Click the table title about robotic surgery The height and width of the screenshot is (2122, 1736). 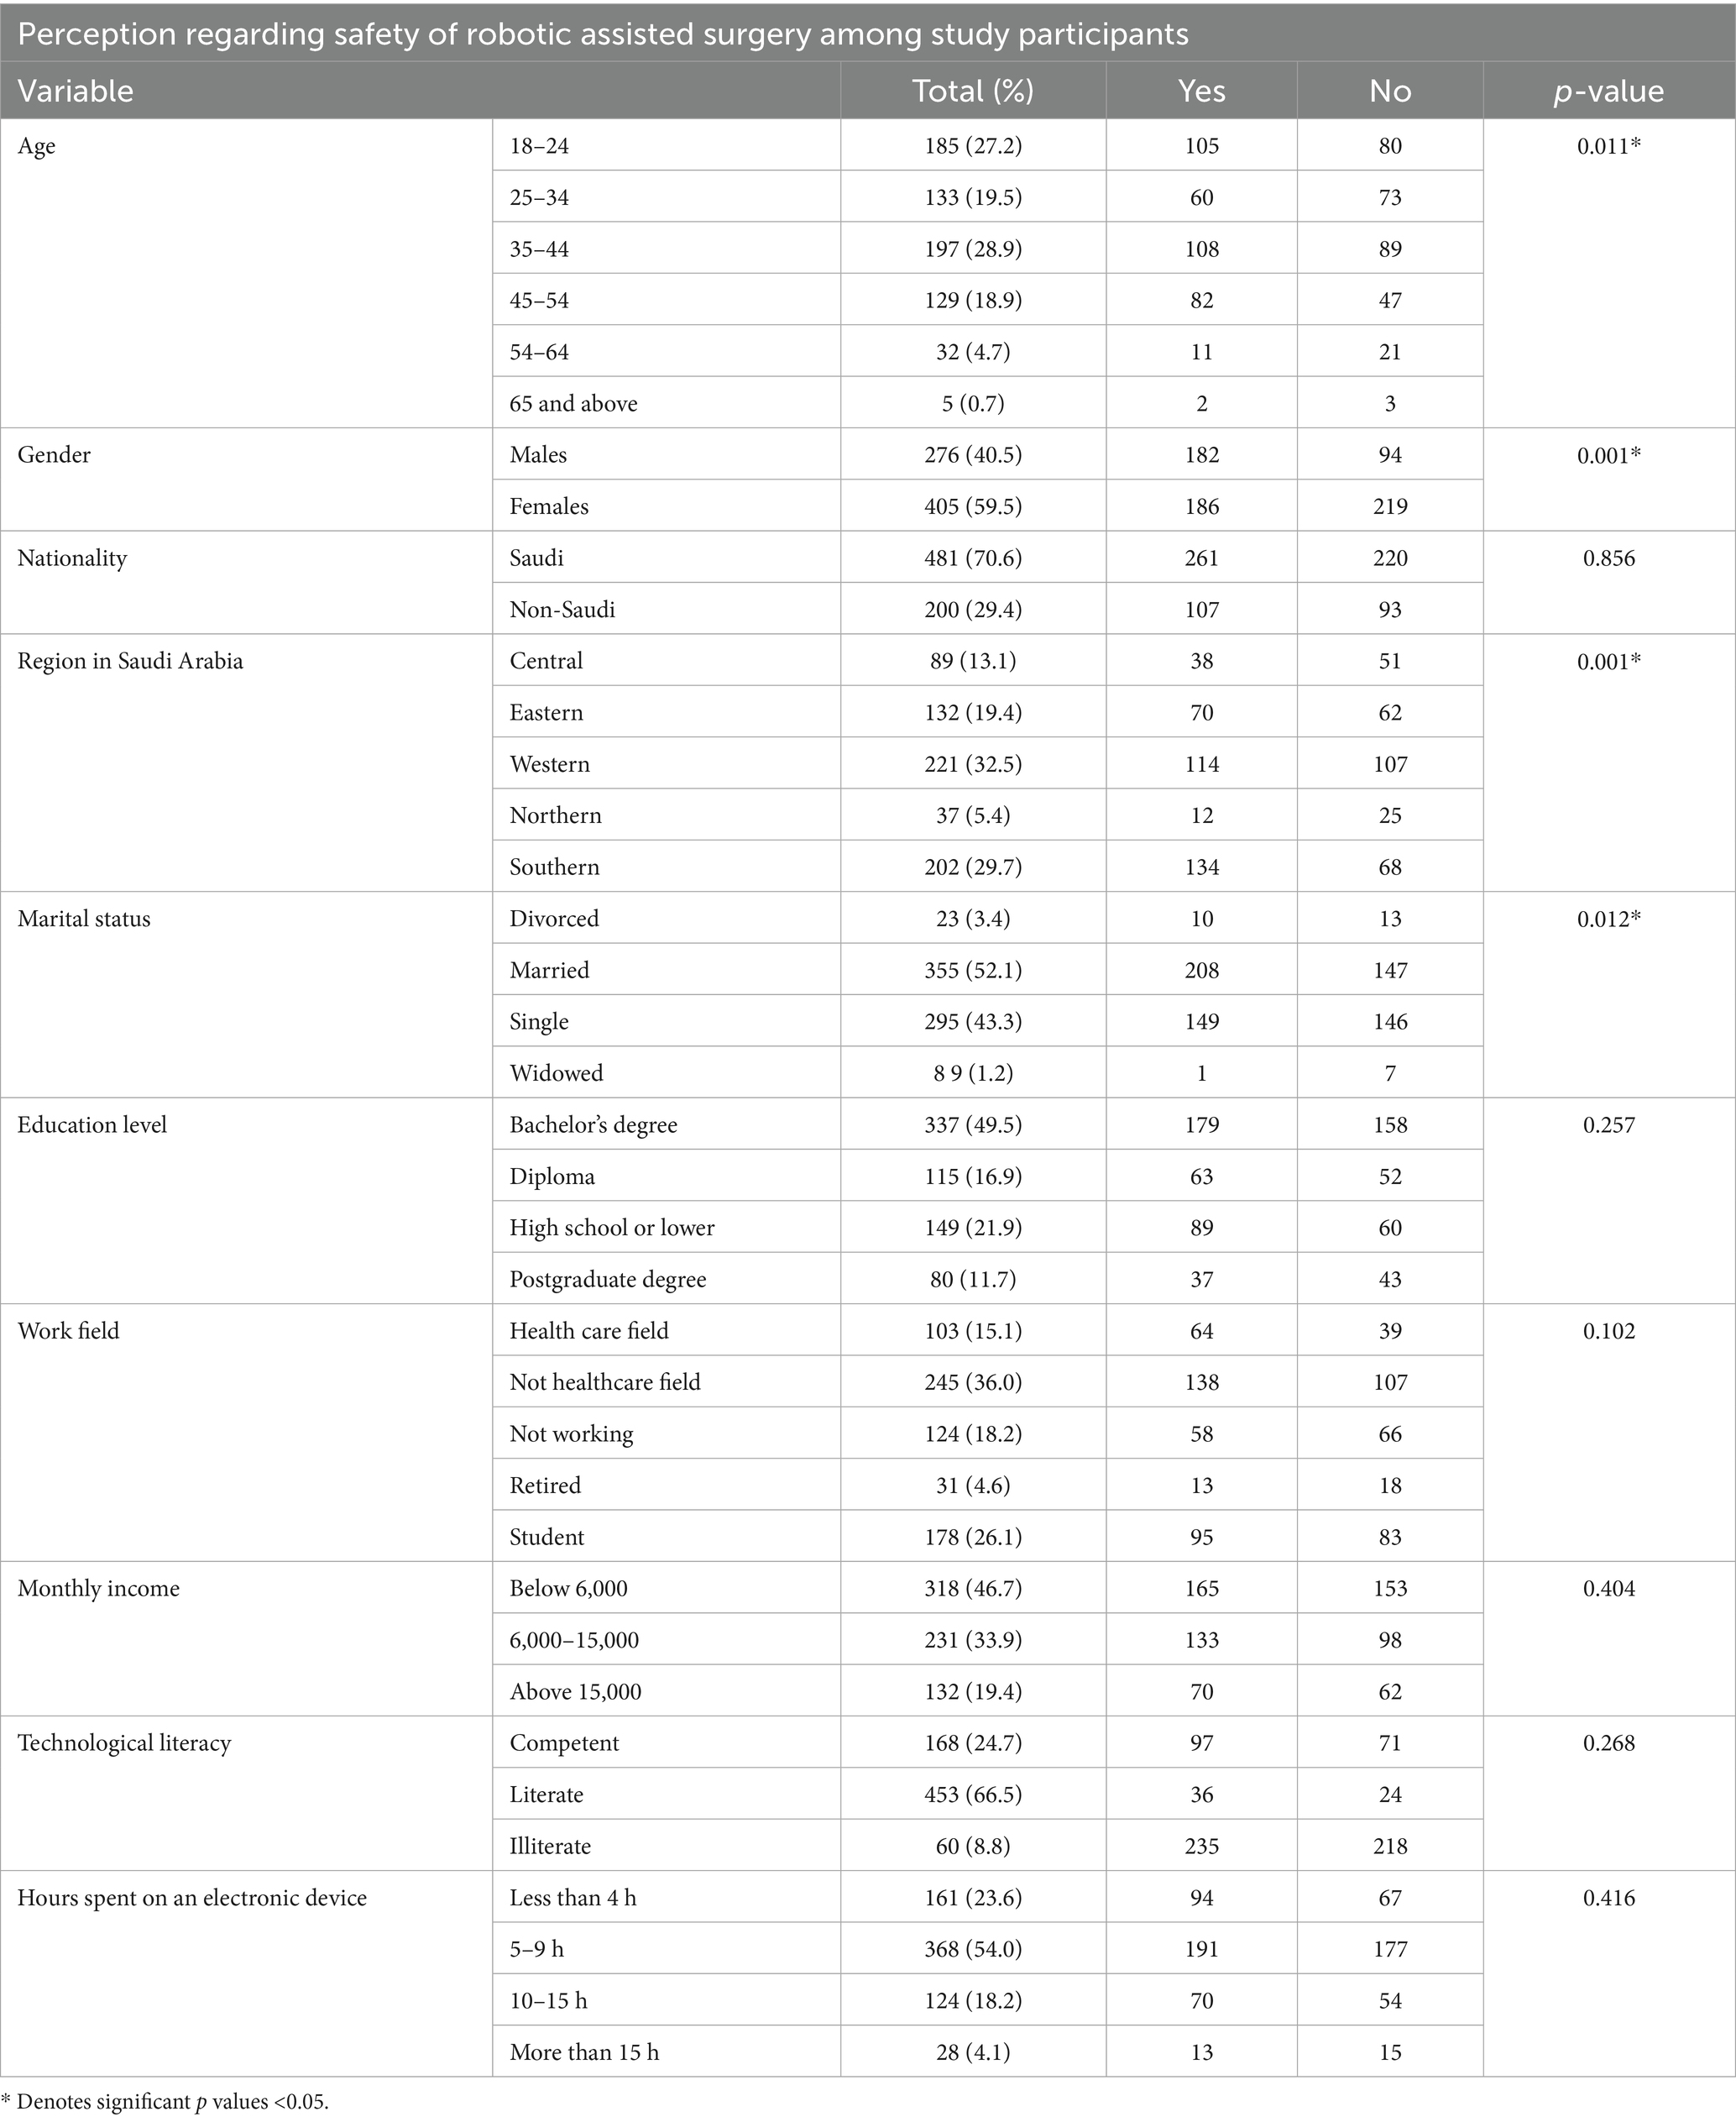[603, 34]
